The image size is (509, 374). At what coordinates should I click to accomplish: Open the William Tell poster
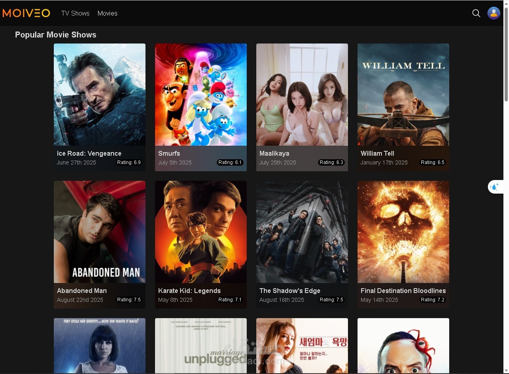(403, 95)
